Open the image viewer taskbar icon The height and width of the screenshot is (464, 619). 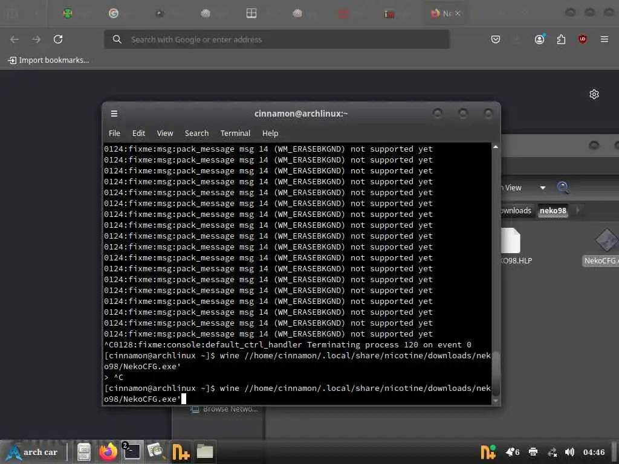point(155,451)
